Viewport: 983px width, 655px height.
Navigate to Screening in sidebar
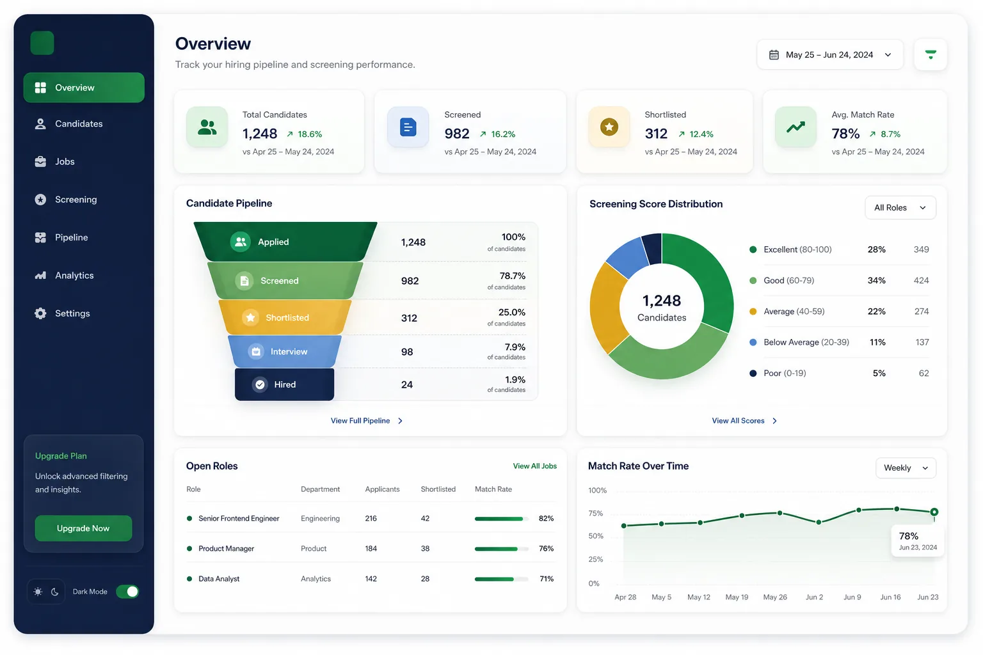coord(84,200)
